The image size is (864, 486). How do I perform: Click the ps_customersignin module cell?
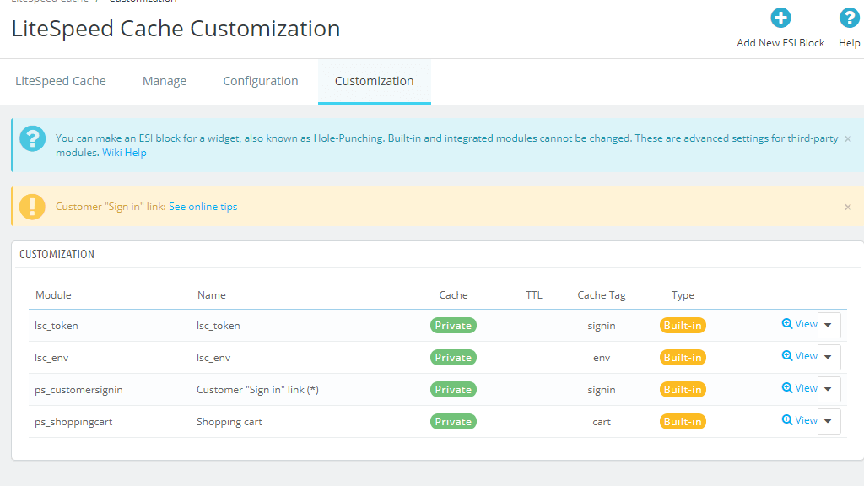point(78,390)
